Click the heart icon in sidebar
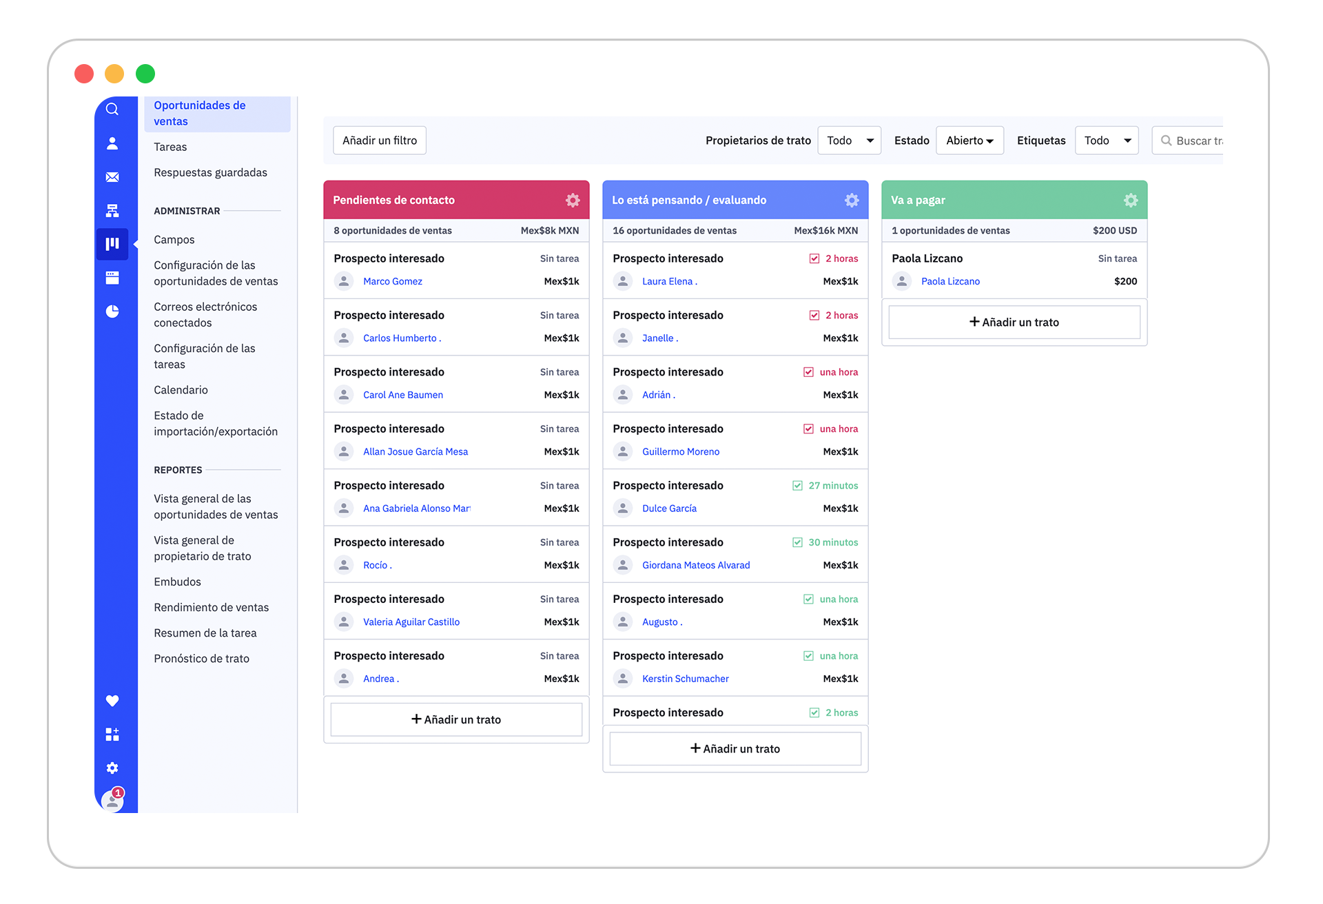Viewport: 1323px width, 904px height. [112, 701]
